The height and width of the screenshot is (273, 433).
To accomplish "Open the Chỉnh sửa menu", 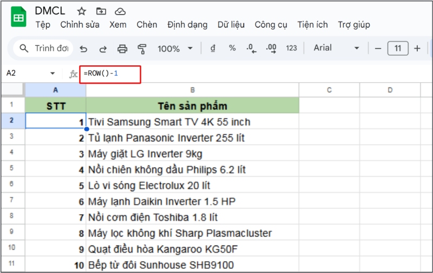I will [x=80, y=25].
